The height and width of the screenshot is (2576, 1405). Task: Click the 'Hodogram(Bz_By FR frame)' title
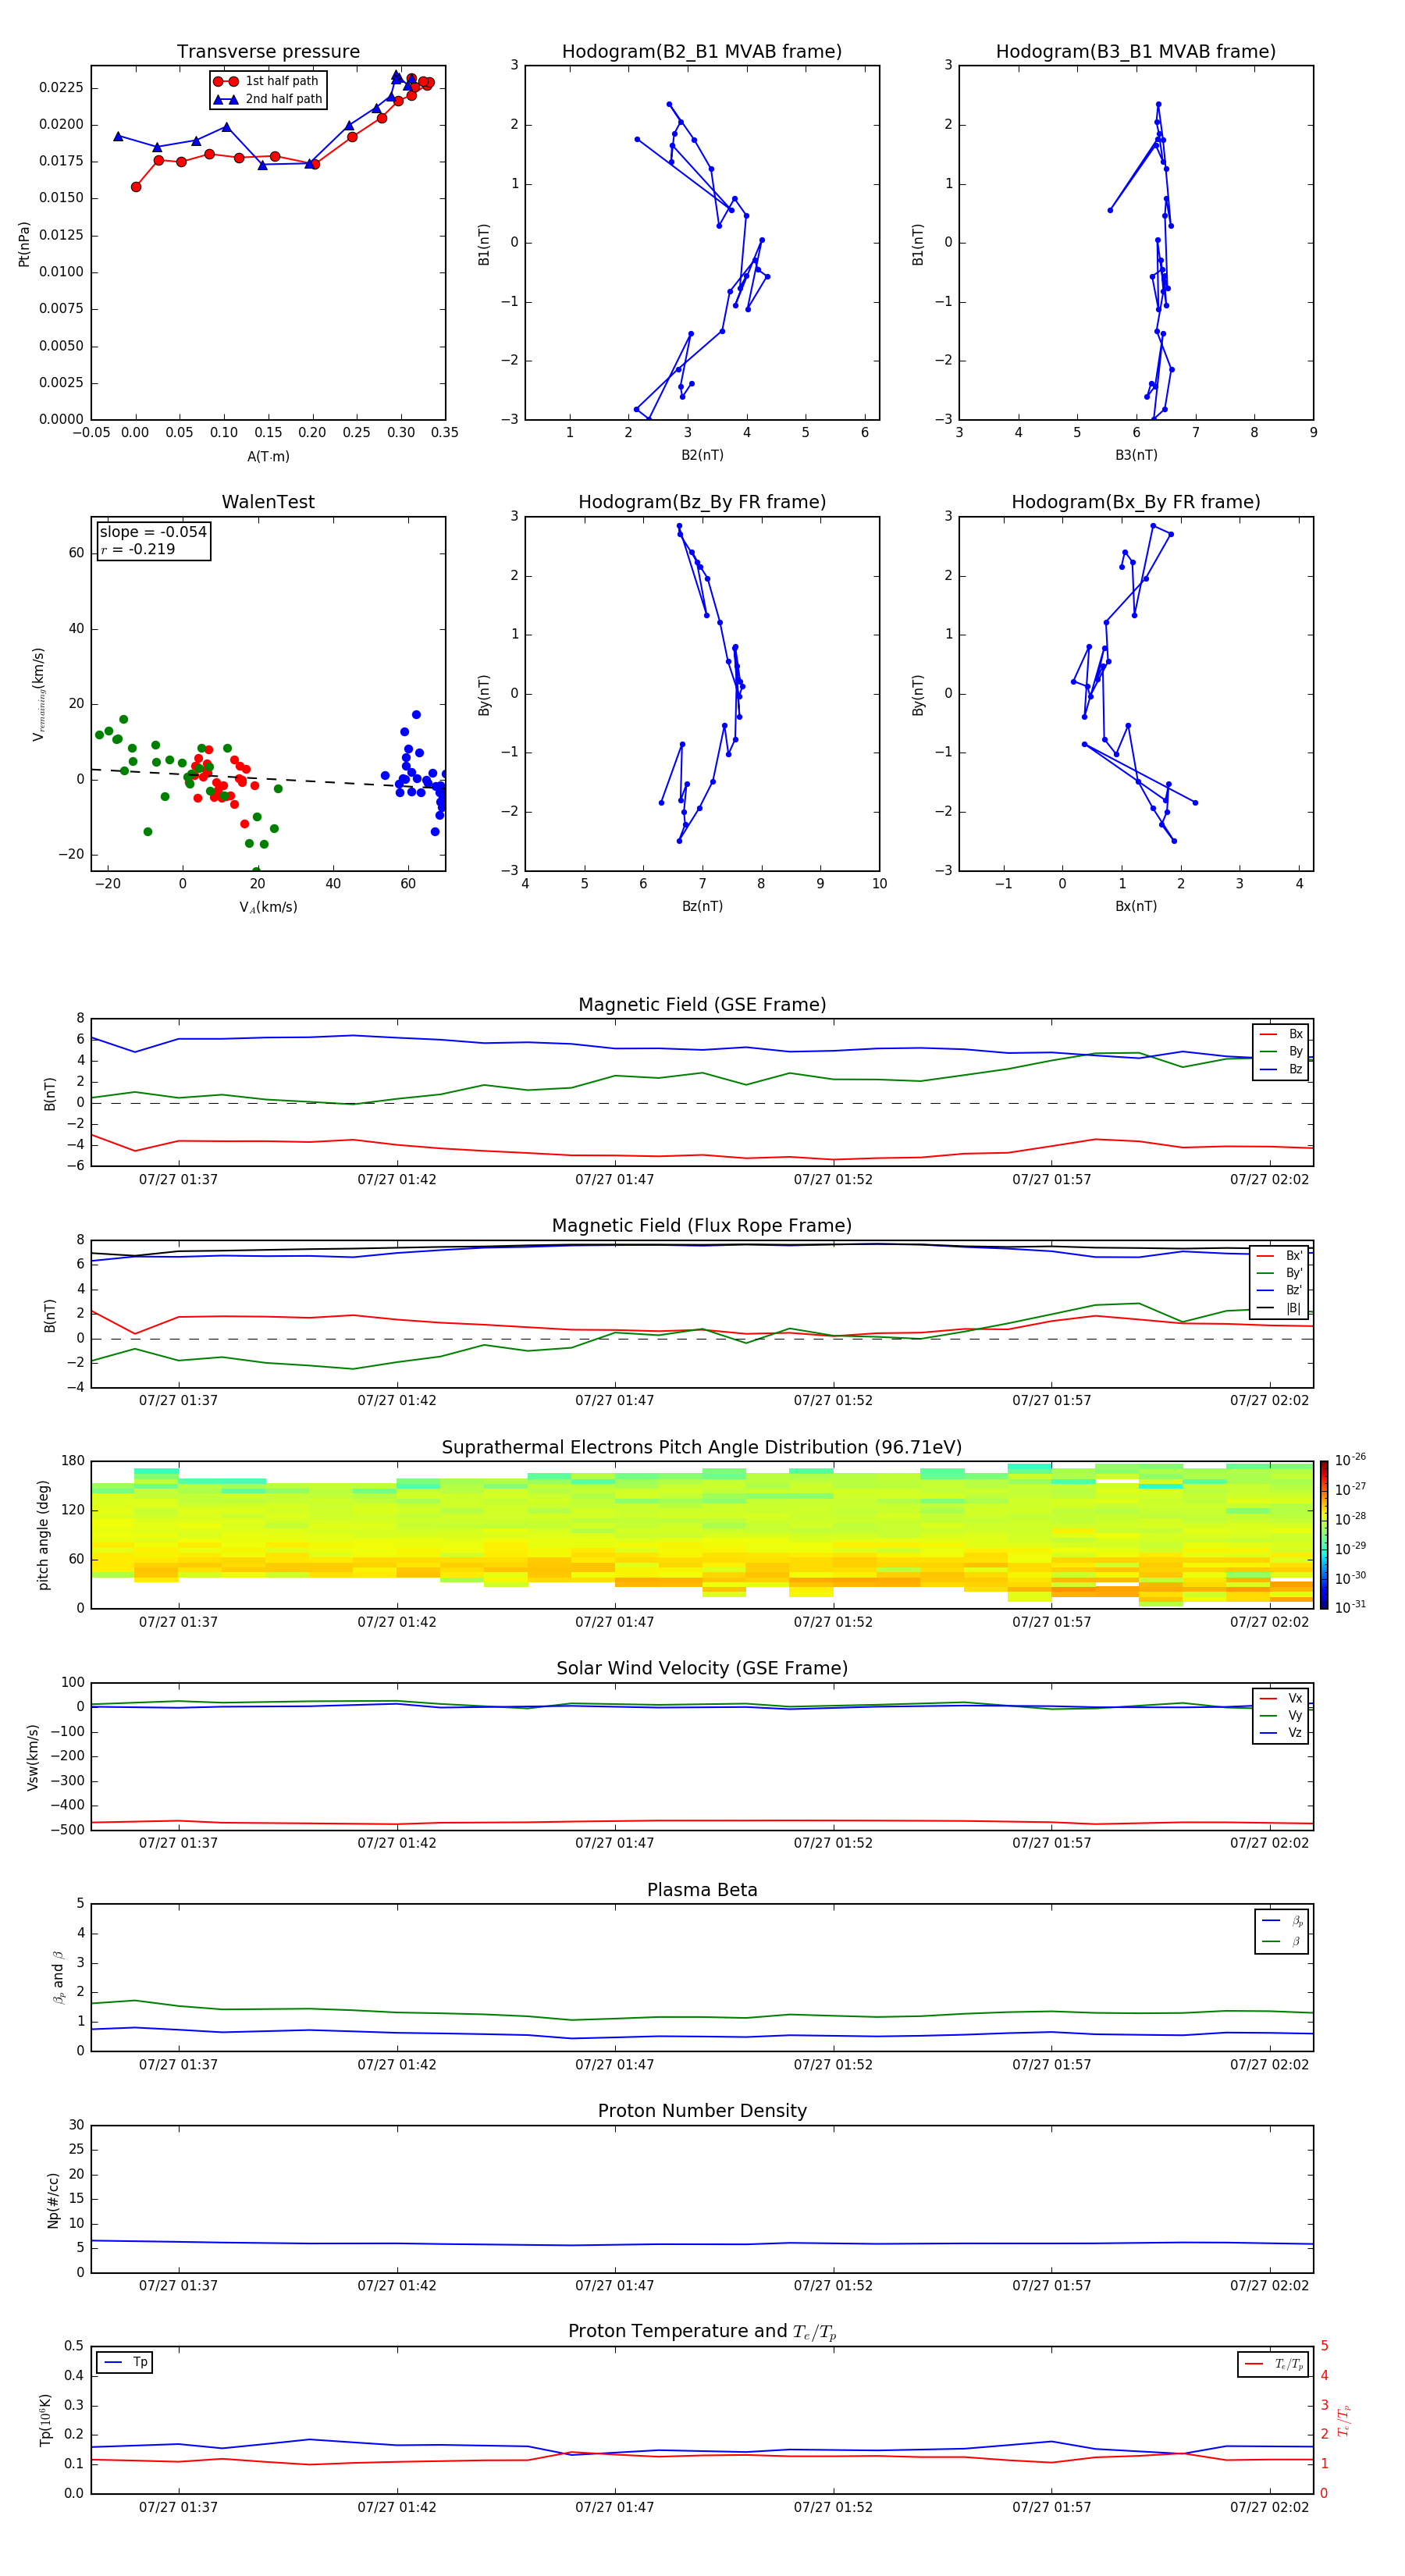pyautogui.click(x=702, y=502)
